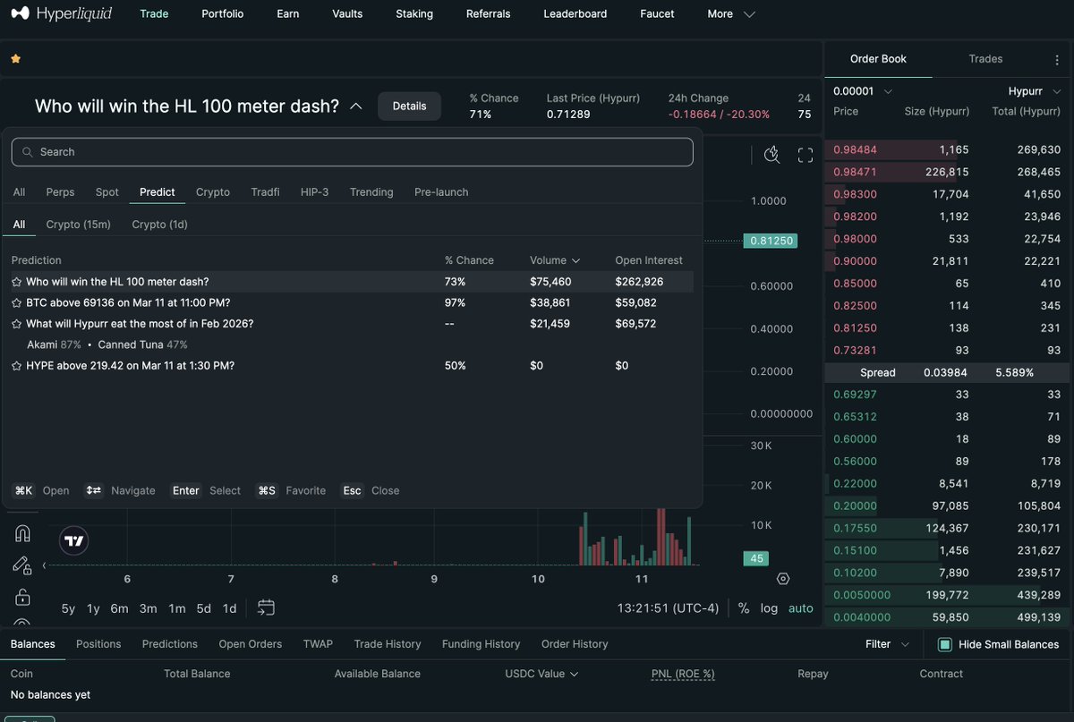Screen dimensions: 1074x722
Task: Open the Portfolio nav item
Action: click(x=223, y=14)
